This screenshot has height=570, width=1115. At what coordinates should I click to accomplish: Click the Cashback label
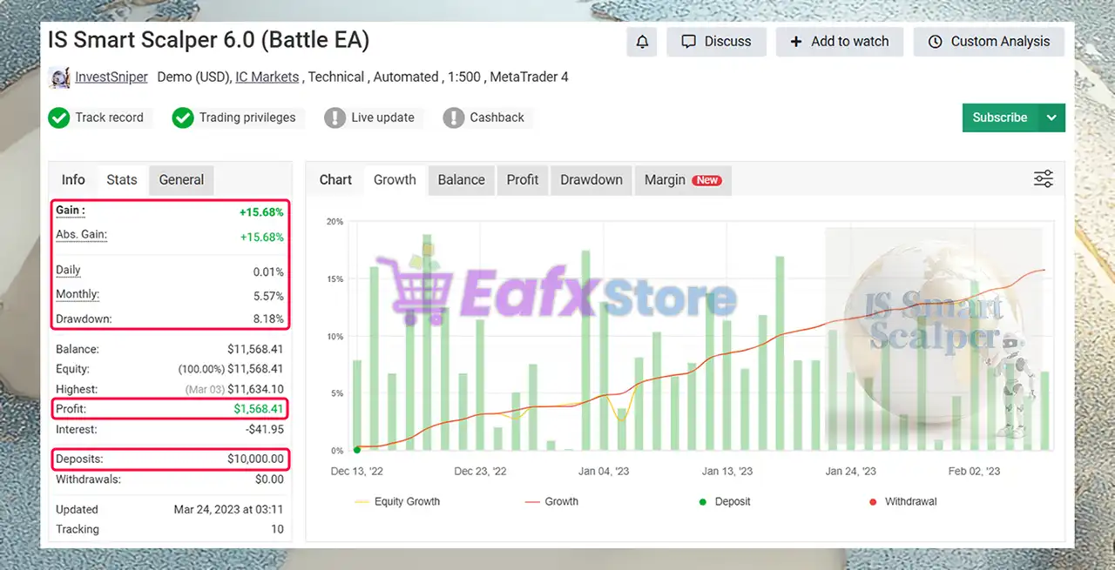497,117
